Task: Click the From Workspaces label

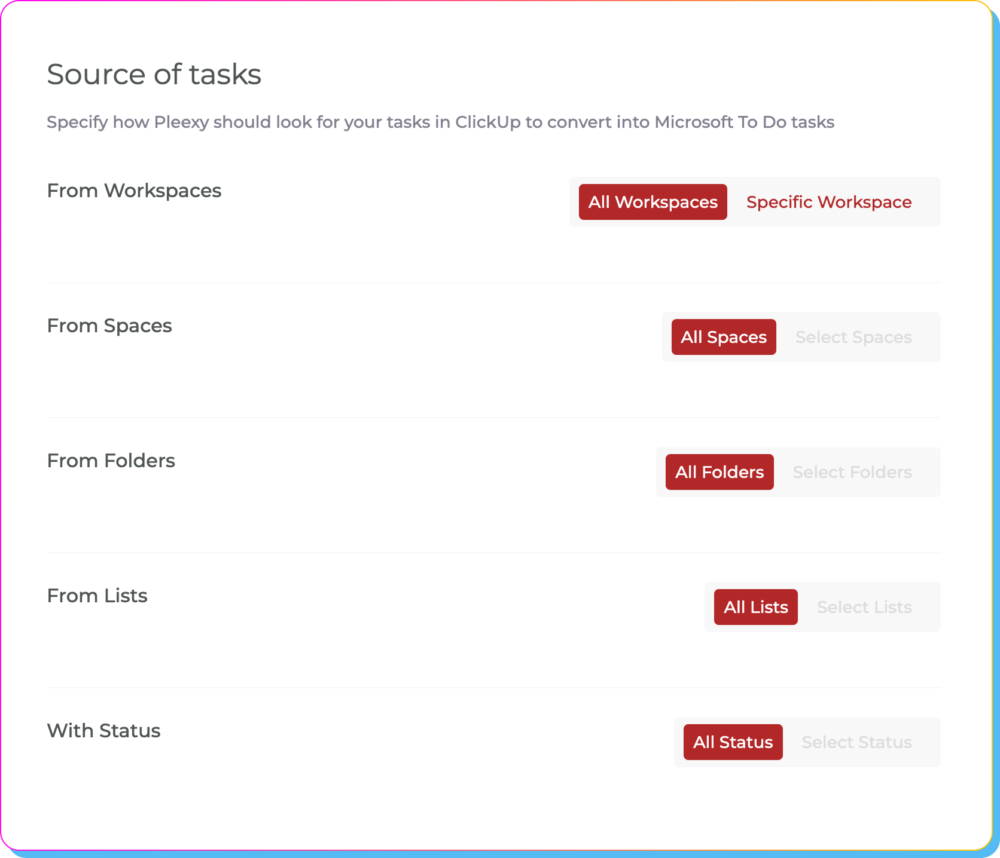Action: pyautogui.click(x=134, y=191)
